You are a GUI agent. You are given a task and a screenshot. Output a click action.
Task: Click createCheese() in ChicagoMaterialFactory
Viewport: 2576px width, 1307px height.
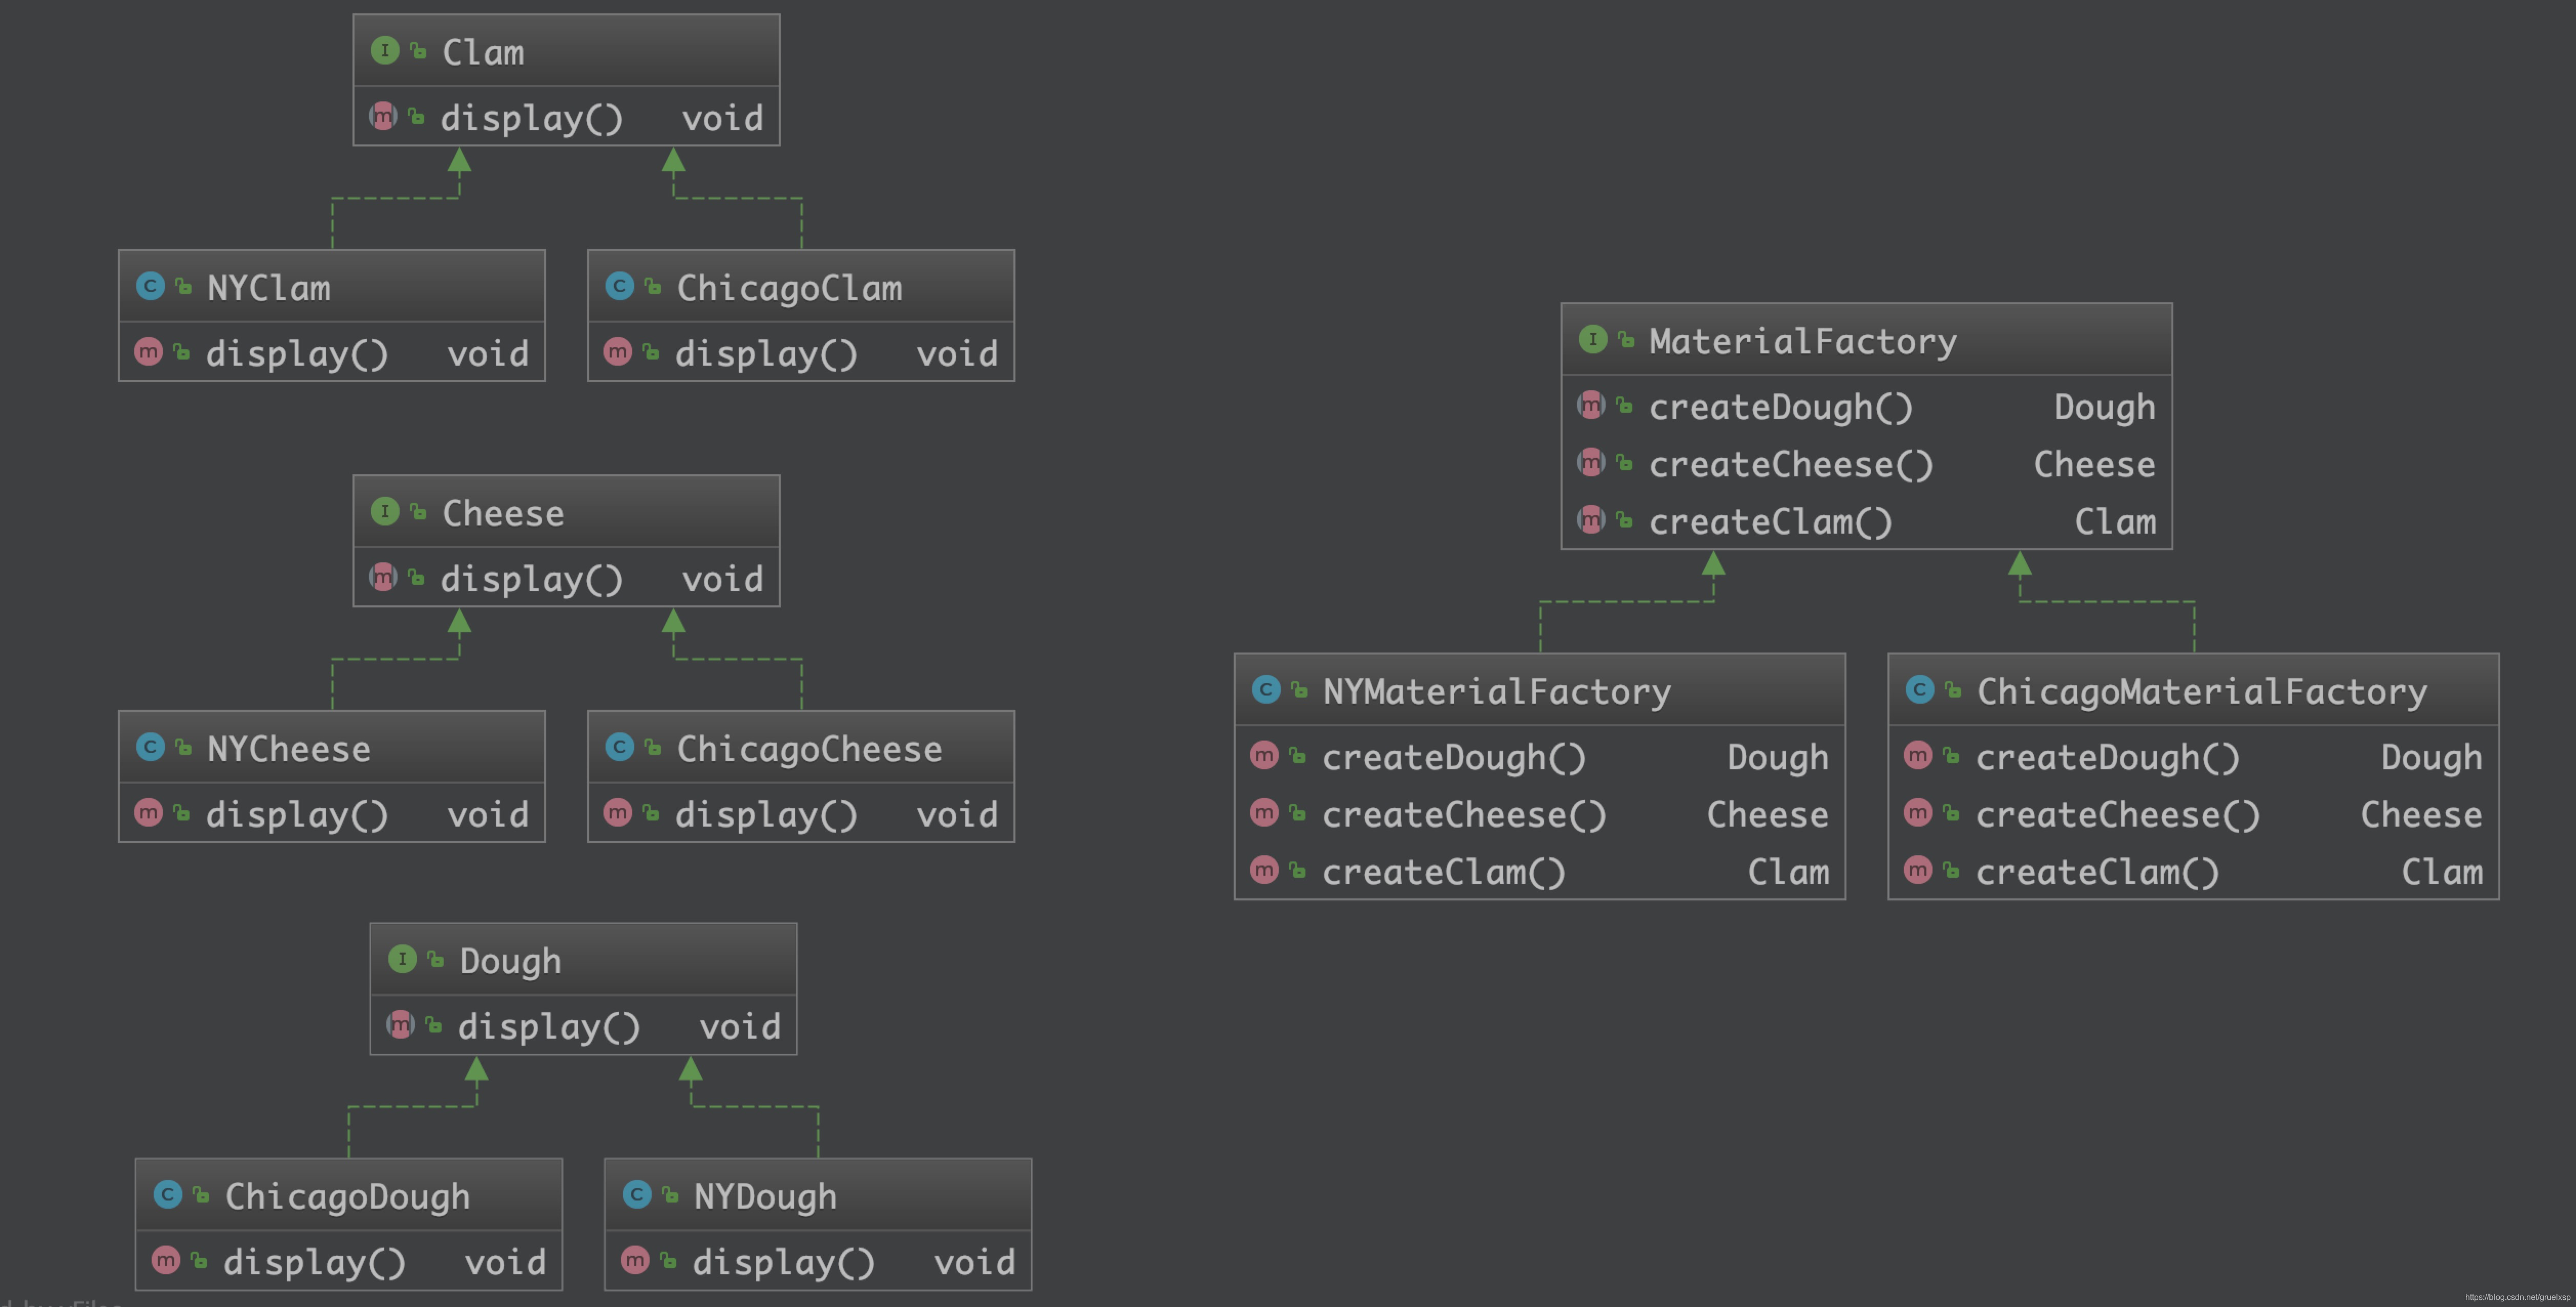pyautogui.click(x=2118, y=815)
